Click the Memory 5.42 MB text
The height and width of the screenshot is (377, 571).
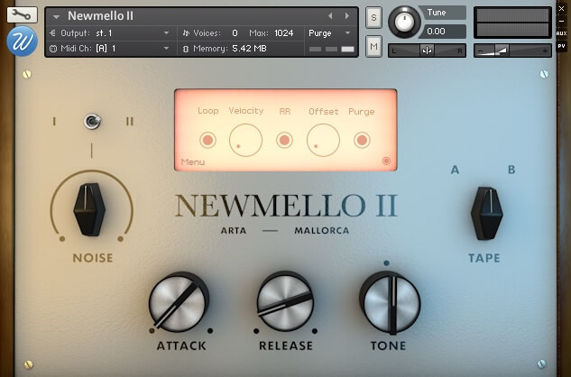point(250,49)
